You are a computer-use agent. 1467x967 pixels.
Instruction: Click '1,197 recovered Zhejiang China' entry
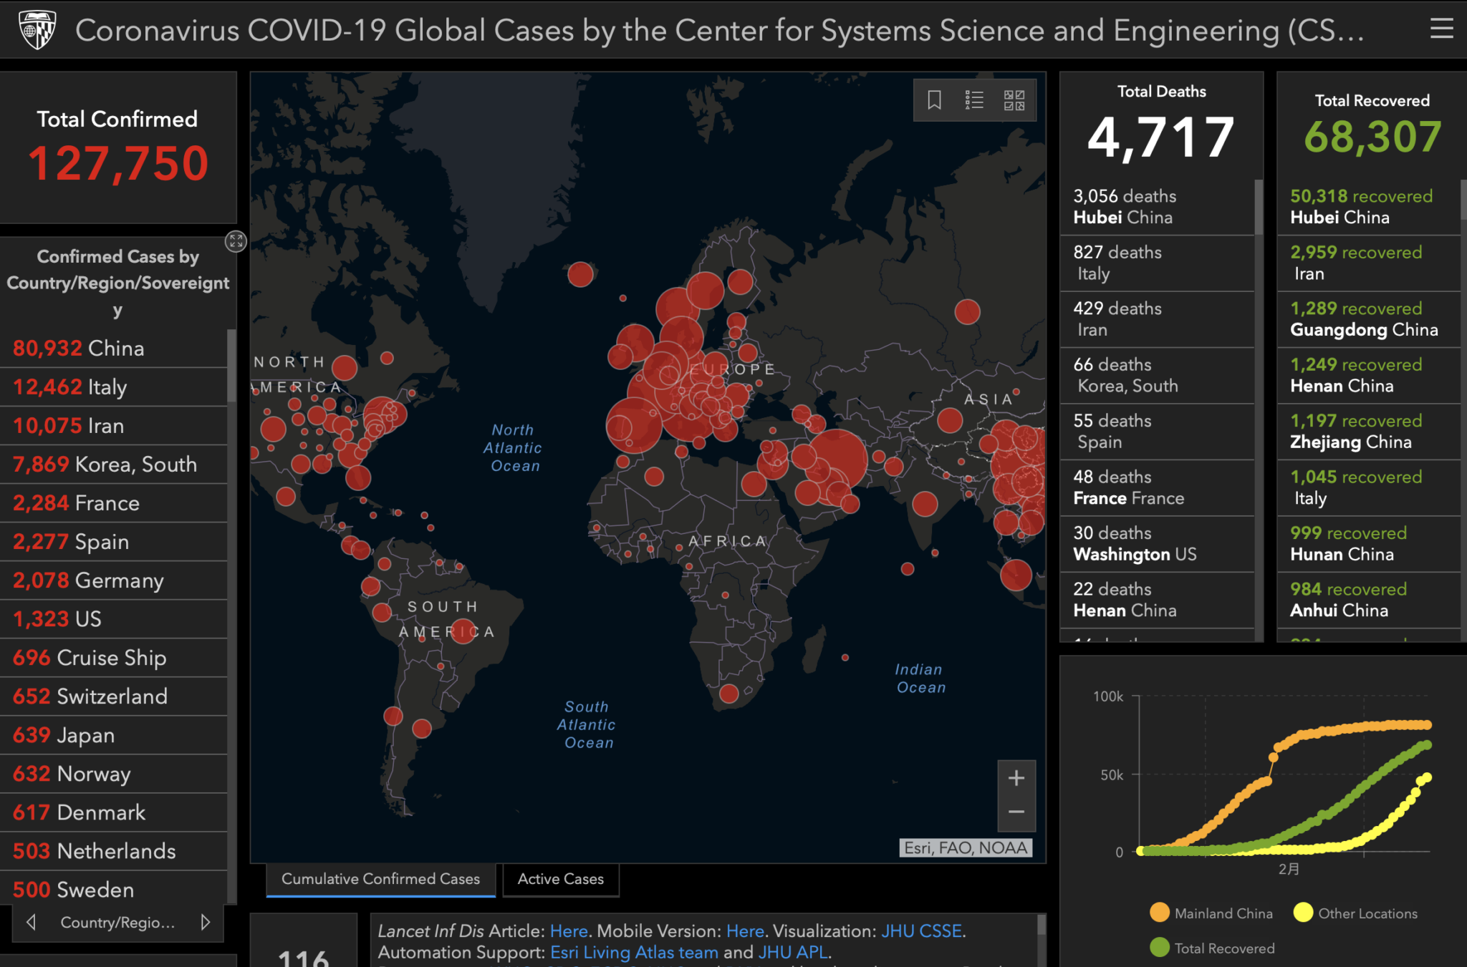(1368, 432)
